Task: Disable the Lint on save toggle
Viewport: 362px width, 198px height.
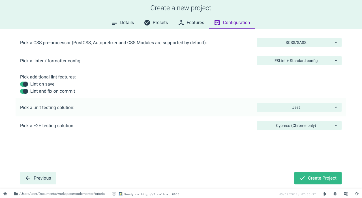Action: click(24, 84)
